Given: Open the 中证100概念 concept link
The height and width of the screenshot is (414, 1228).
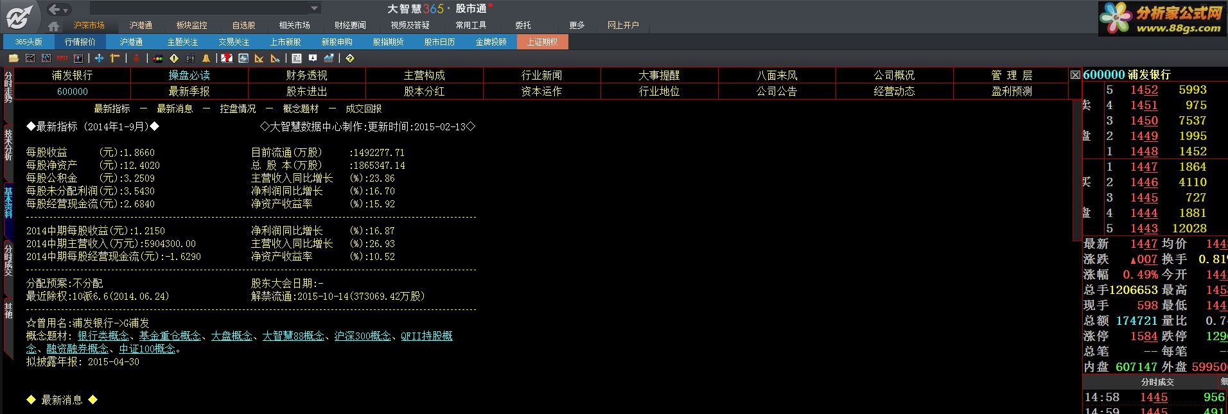Looking at the screenshot, I should pyautogui.click(x=147, y=349).
